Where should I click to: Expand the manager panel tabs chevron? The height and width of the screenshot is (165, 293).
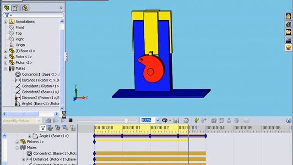[61, 8]
